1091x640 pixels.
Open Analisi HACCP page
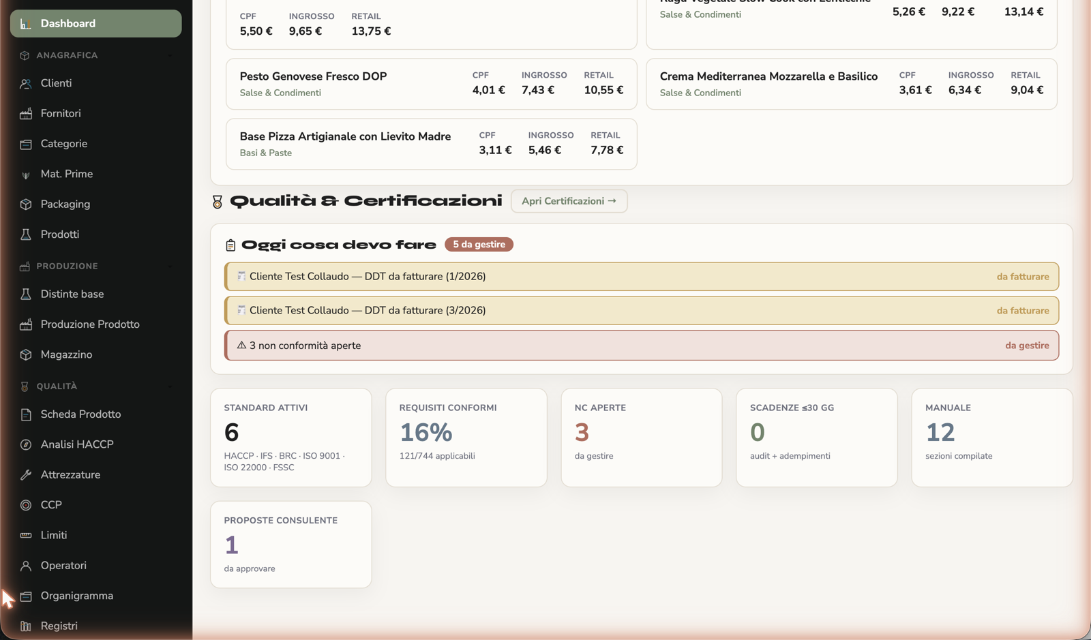click(96, 444)
